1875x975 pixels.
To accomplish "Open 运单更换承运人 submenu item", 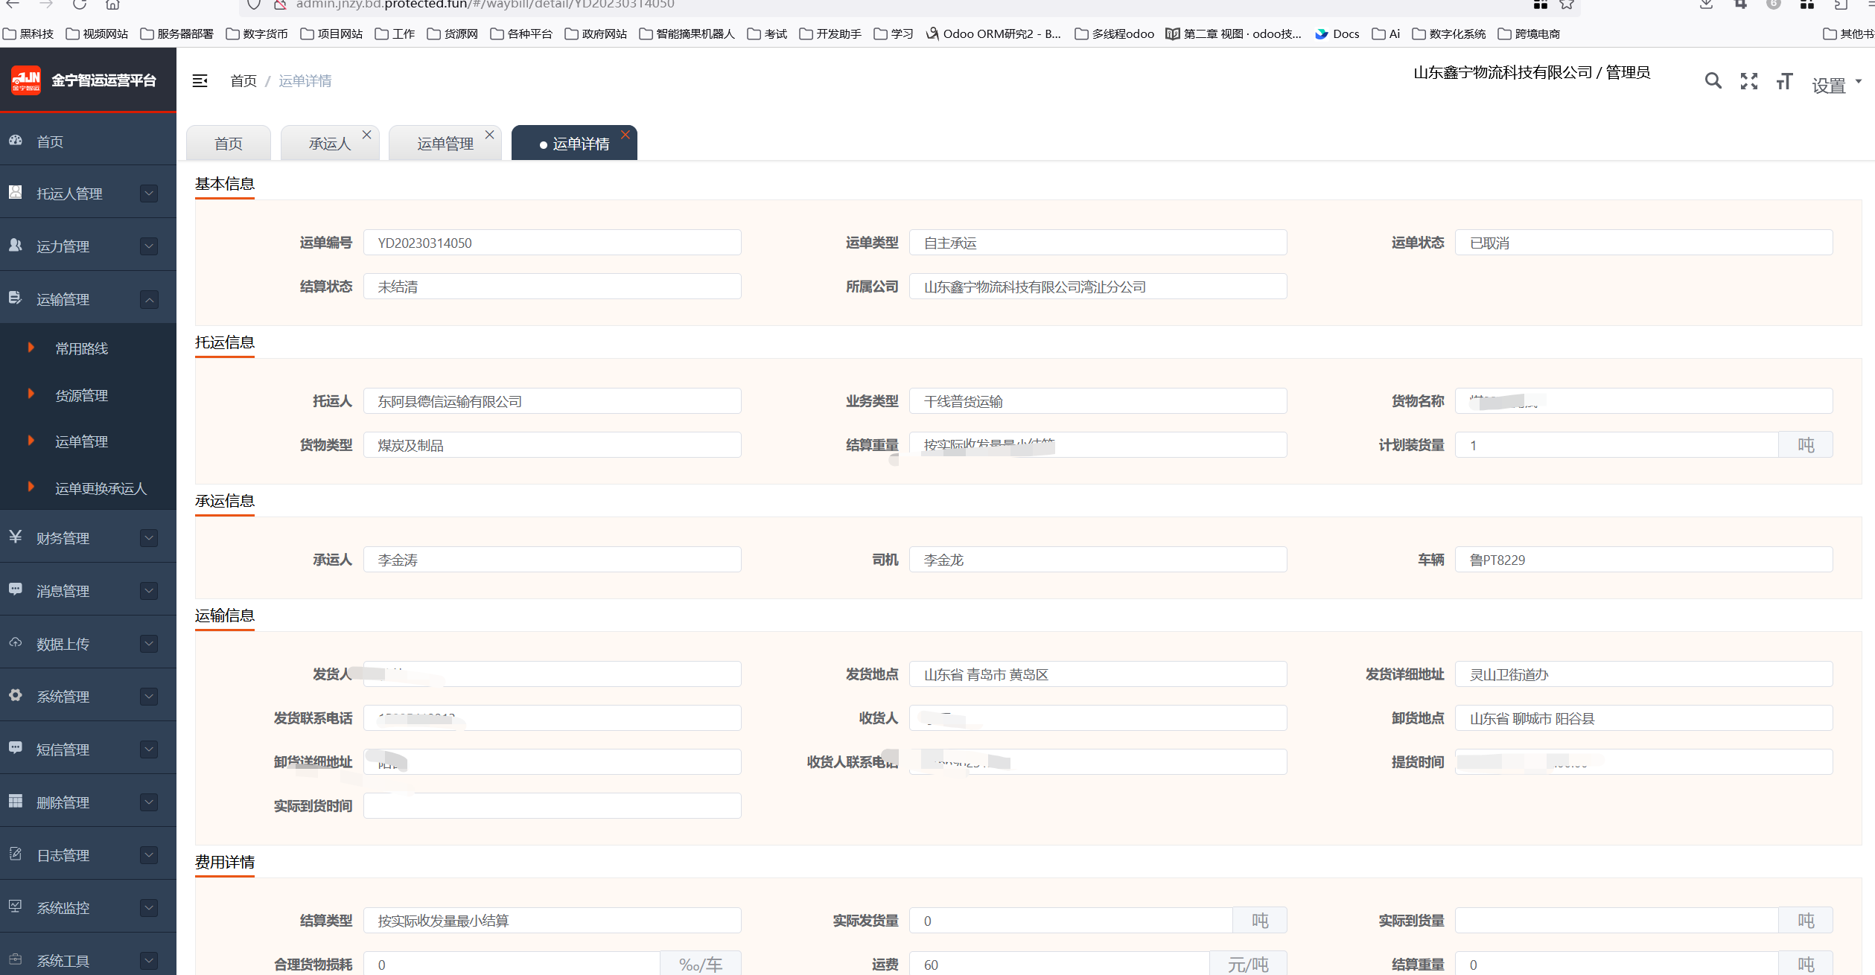I will pyautogui.click(x=101, y=488).
